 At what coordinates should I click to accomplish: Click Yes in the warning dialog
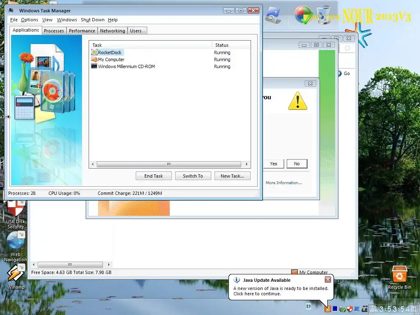[274, 164]
